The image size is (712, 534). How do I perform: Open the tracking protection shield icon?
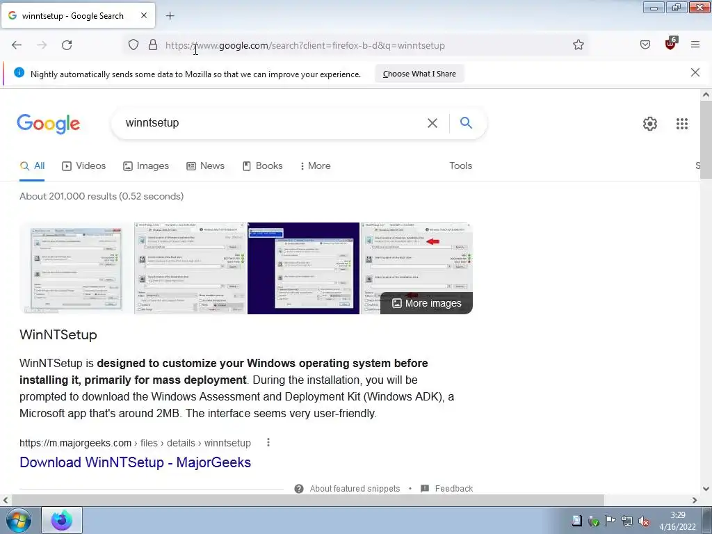[x=133, y=45]
